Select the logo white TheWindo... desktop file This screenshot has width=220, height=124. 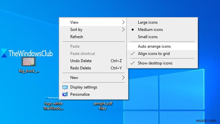click(54, 106)
